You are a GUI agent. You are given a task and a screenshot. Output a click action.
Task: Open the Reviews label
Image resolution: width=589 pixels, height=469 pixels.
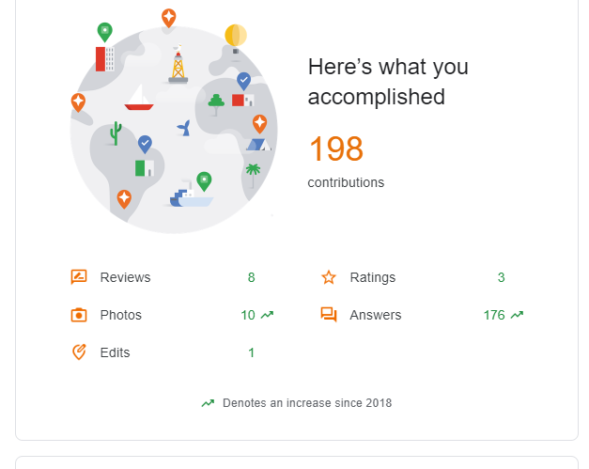125,277
